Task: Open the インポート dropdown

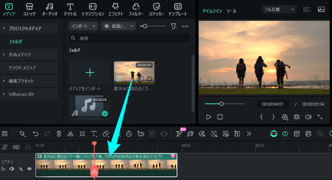Action: coord(83,26)
